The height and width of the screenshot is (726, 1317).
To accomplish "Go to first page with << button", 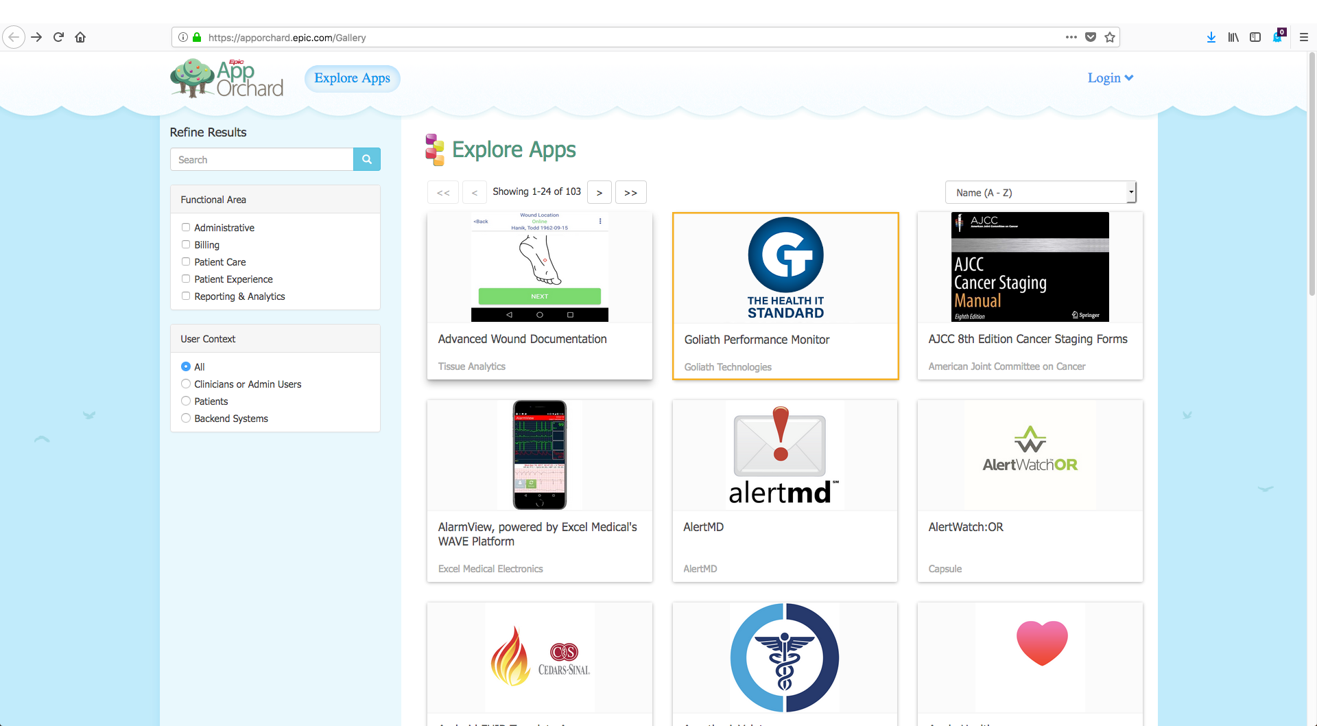I will (x=443, y=192).
